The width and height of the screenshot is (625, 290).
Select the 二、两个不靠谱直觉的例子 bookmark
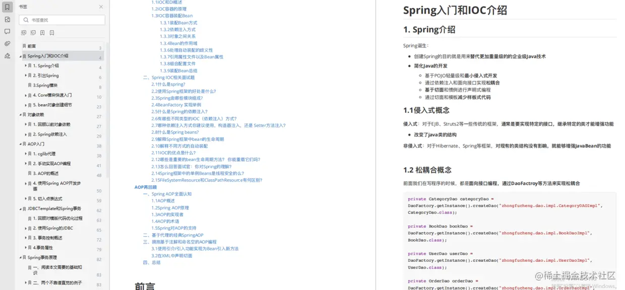(57, 283)
